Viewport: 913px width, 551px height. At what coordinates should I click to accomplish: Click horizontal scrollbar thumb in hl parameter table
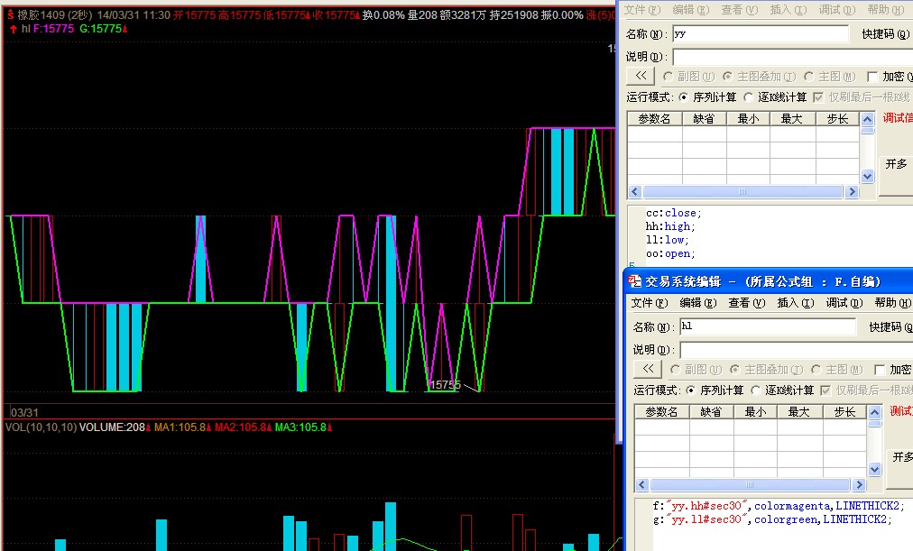750,484
